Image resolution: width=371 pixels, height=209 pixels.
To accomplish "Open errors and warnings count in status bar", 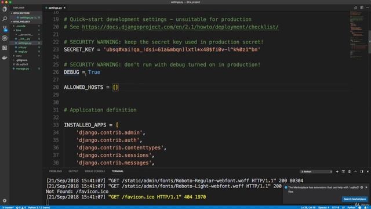I will (21, 207).
